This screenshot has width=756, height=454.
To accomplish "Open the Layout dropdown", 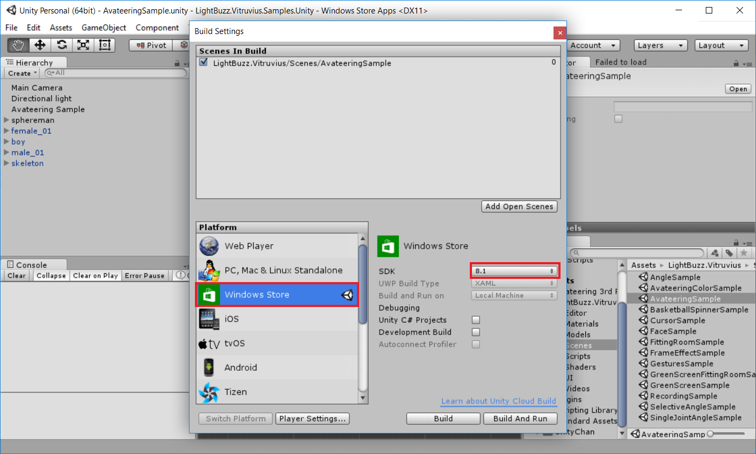I will point(721,45).
